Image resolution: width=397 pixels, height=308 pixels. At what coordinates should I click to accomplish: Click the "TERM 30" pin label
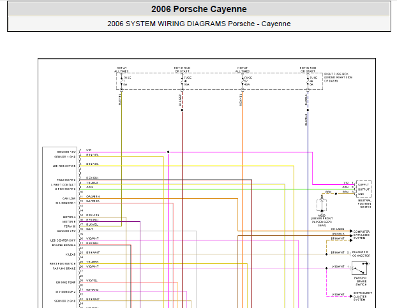pyautogui.click(x=70, y=226)
